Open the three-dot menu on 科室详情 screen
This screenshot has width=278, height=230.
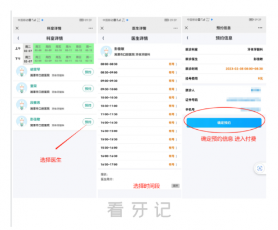[x=90, y=28]
